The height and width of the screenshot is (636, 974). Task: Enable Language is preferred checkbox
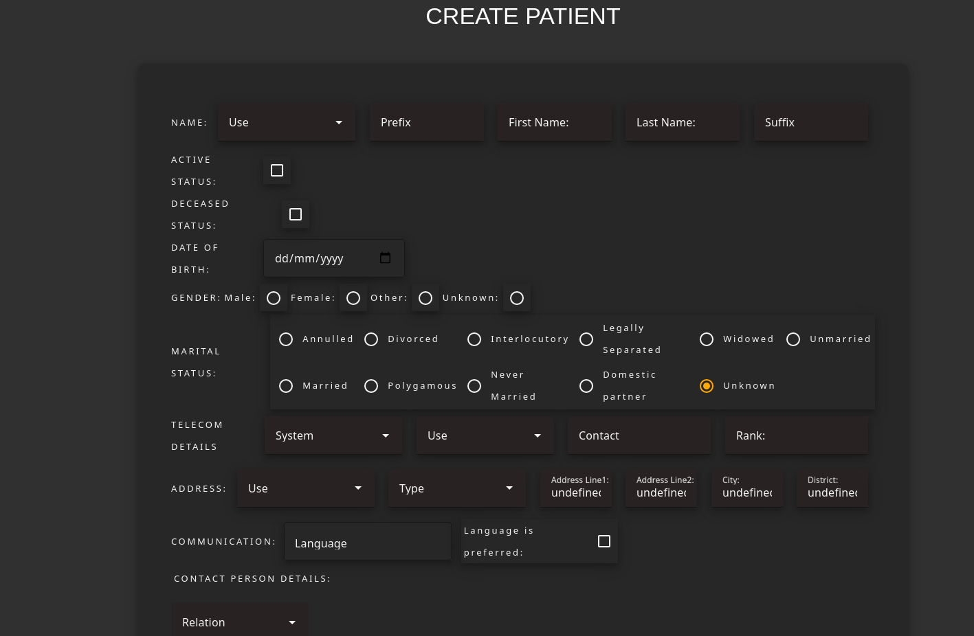tap(604, 541)
